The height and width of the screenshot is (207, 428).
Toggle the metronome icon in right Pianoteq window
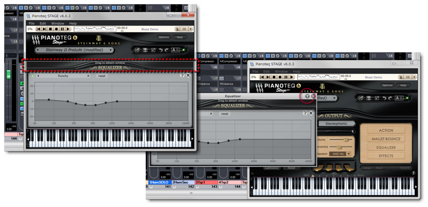coord(402,77)
